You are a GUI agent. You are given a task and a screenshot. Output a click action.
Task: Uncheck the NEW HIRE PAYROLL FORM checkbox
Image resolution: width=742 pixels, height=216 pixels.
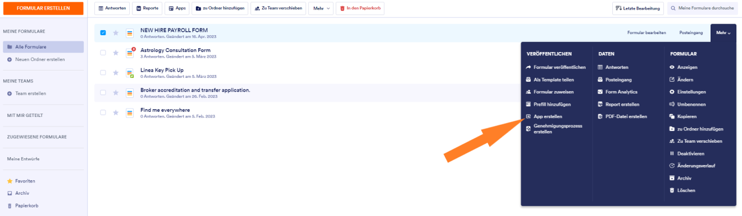click(103, 33)
